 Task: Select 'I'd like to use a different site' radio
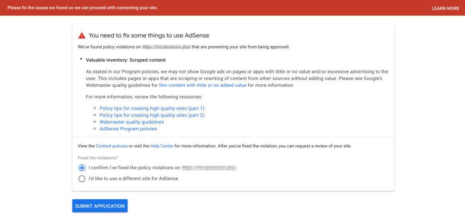(x=82, y=179)
